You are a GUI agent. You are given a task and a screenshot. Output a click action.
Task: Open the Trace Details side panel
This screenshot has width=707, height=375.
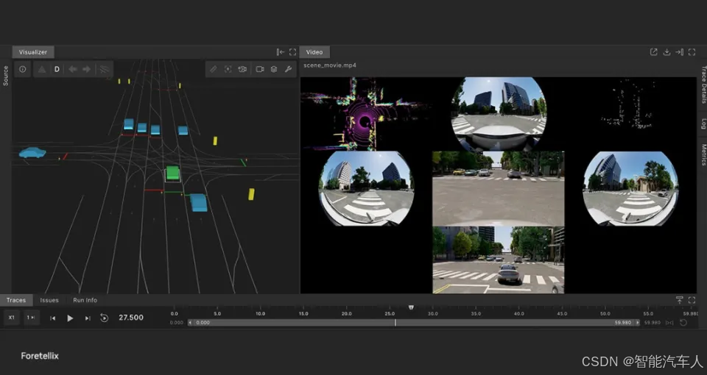pos(703,85)
